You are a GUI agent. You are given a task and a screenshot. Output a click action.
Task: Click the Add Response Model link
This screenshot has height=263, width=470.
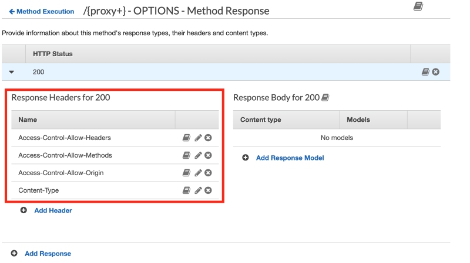coord(290,158)
